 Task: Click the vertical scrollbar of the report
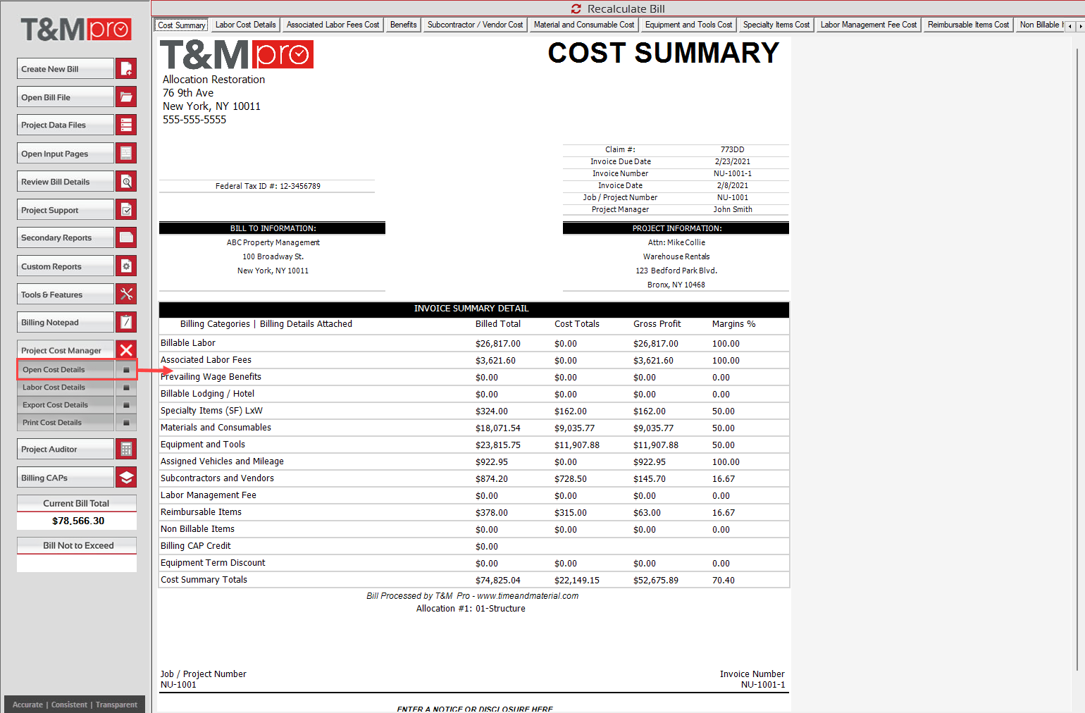point(1077,359)
